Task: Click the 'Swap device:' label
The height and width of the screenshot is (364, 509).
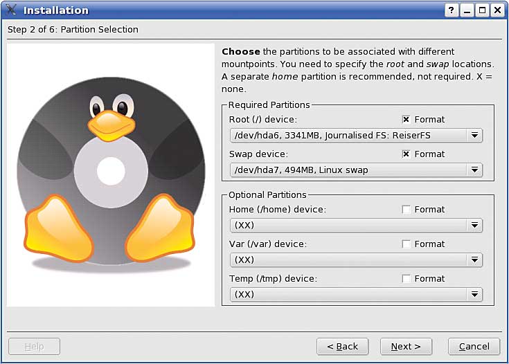Action: (258, 154)
